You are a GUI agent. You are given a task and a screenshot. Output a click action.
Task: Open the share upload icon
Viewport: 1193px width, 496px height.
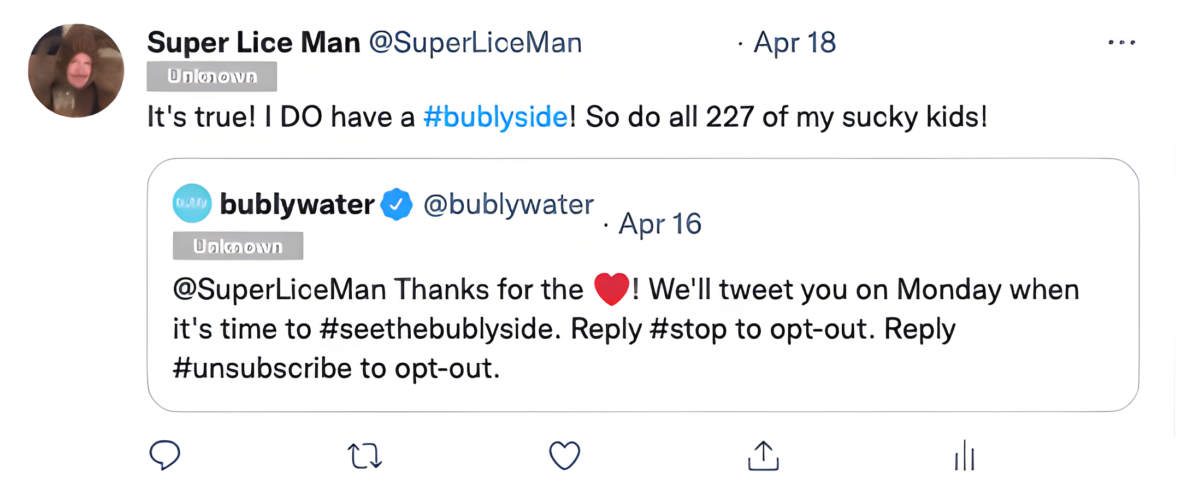763,456
